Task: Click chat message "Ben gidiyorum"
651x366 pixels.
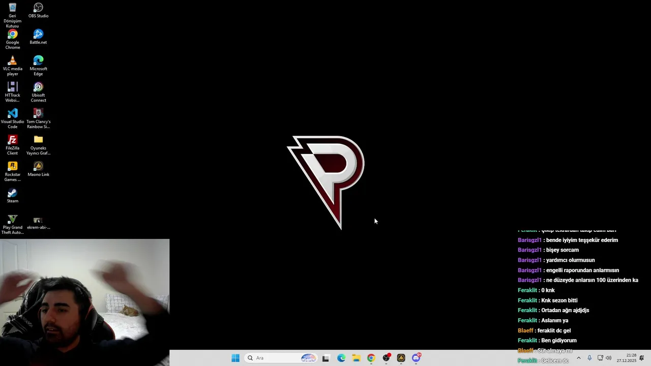Action: click(558, 341)
